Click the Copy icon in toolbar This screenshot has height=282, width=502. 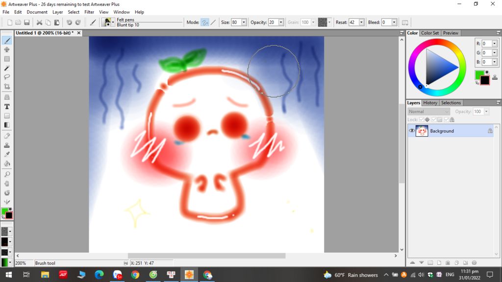tap(48, 23)
